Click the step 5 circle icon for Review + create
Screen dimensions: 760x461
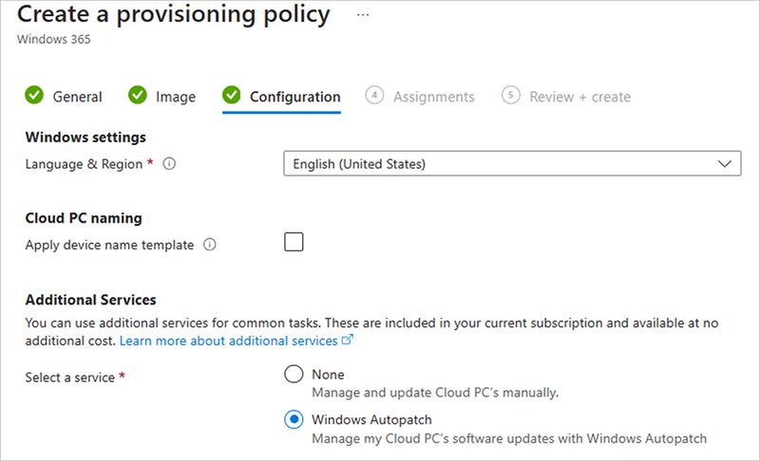511,95
